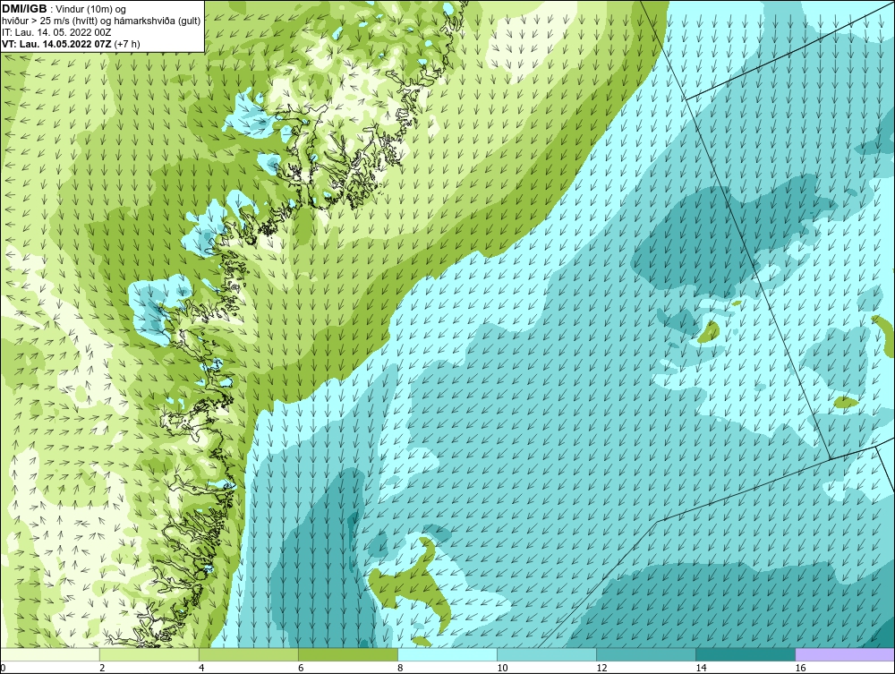The image size is (895, 674).
Task: Click the "(+7 h)" forecast offset text
Action: [x=127, y=43]
